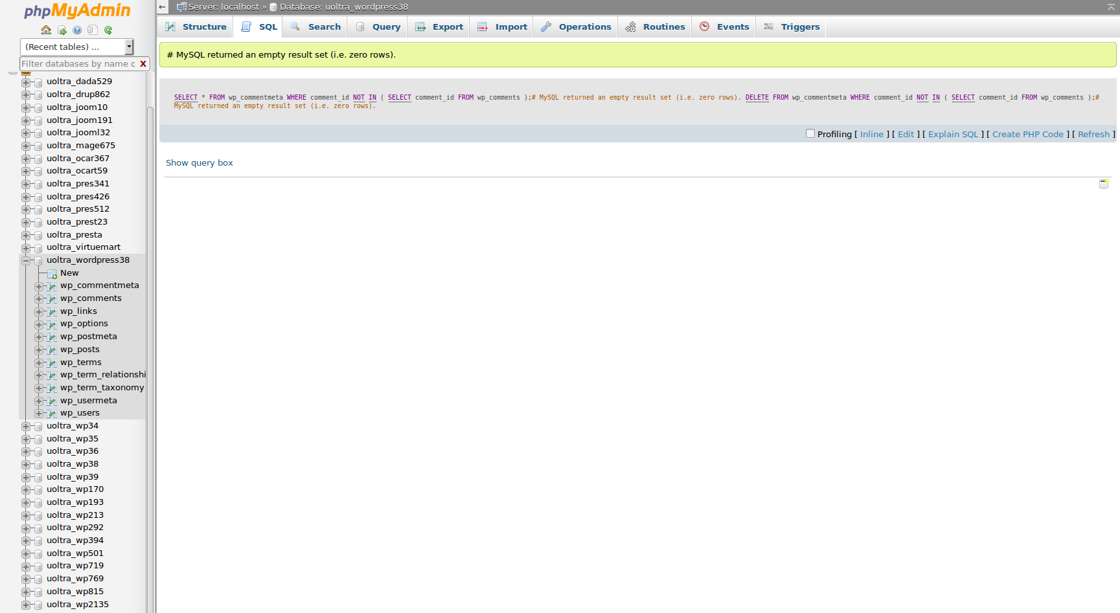
Task: Open the documentation pages icon beside help
Action: click(93, 30)
